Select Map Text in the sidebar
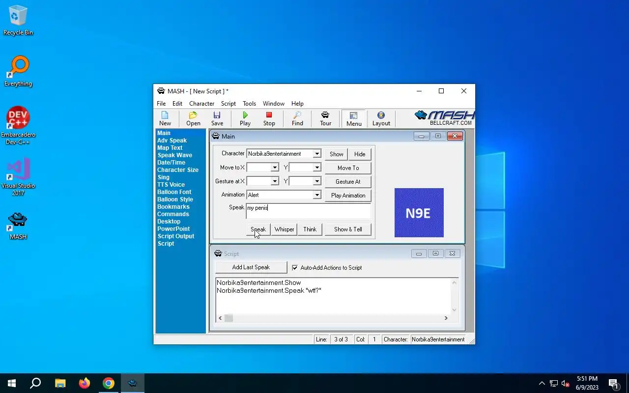Viewport: 629px width, 393px height. [x=170, y=148]
